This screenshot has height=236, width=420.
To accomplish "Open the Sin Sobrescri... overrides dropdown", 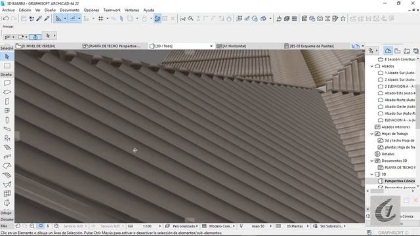I will click(329, 226).
